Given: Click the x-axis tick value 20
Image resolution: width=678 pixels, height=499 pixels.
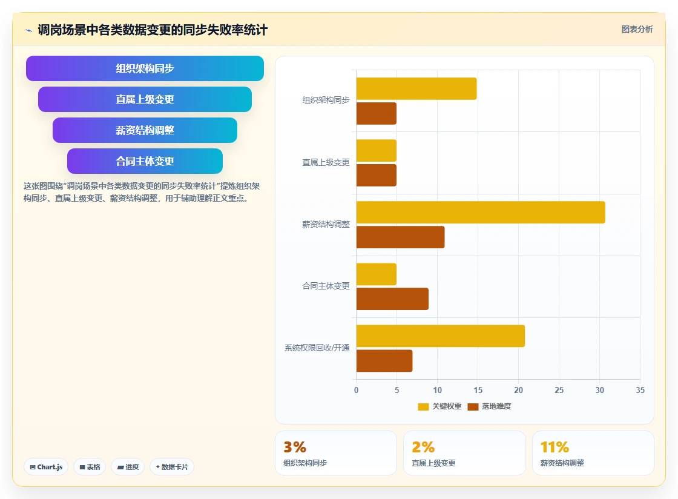Looking at the screenshot, I should [x=518, y=391].
